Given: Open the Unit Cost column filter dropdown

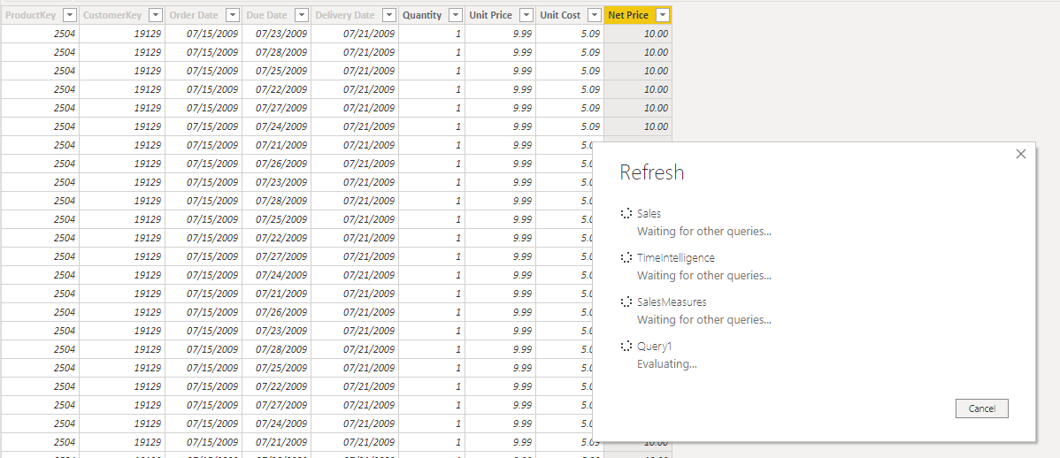Looking at the screenshot, I should (x=595, y=15).
